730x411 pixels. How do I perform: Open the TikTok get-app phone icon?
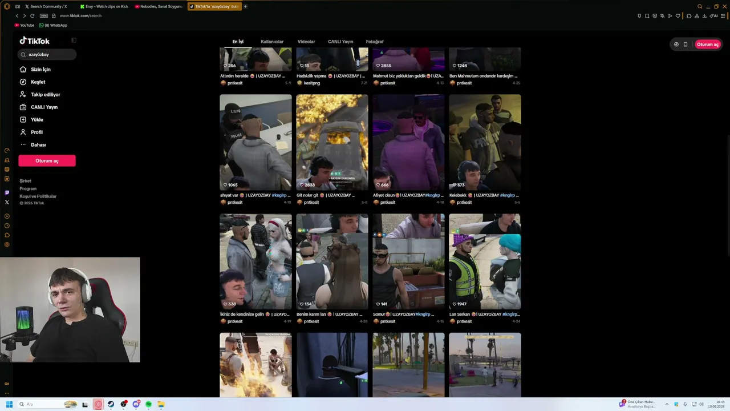686,45
